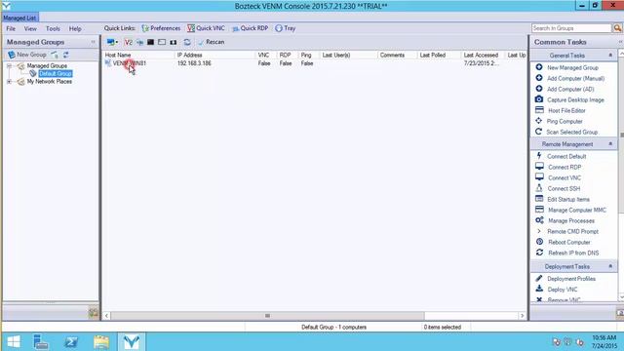Click Connect RDP monitor icon
This screenshot has height=351, width=624.
coord(539,167)
